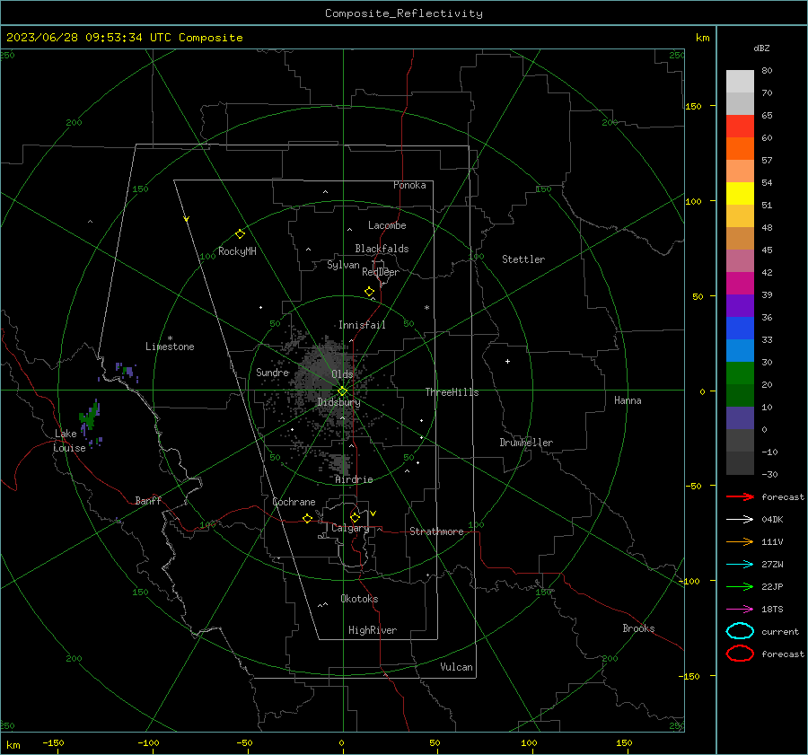808x755 pixels.
Task: Click the yellow diamond marker below Cochrane
Action: (x=307, y=518)
